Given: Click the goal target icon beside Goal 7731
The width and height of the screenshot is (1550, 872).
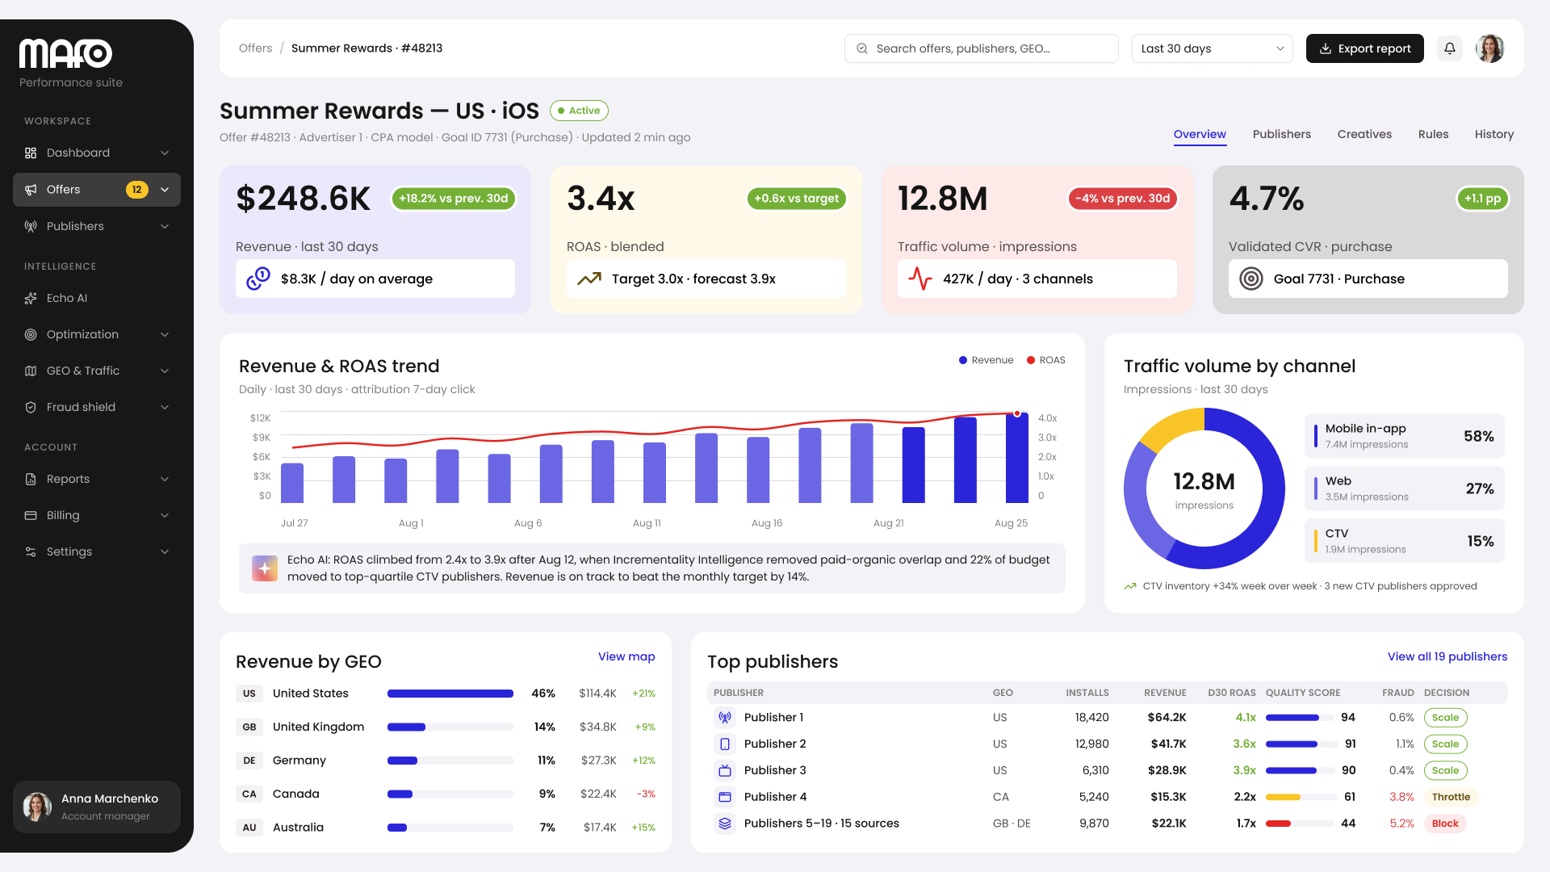Looking at the screenshot, I should click(1251, 279).
